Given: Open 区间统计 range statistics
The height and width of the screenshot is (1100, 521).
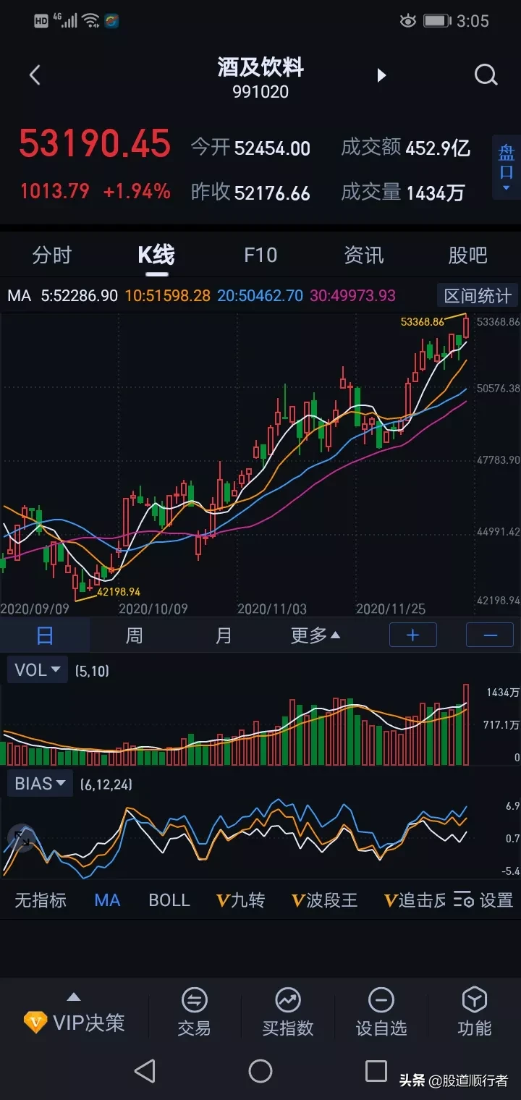Looking at the screenshot, I should (x=478, y=295).
